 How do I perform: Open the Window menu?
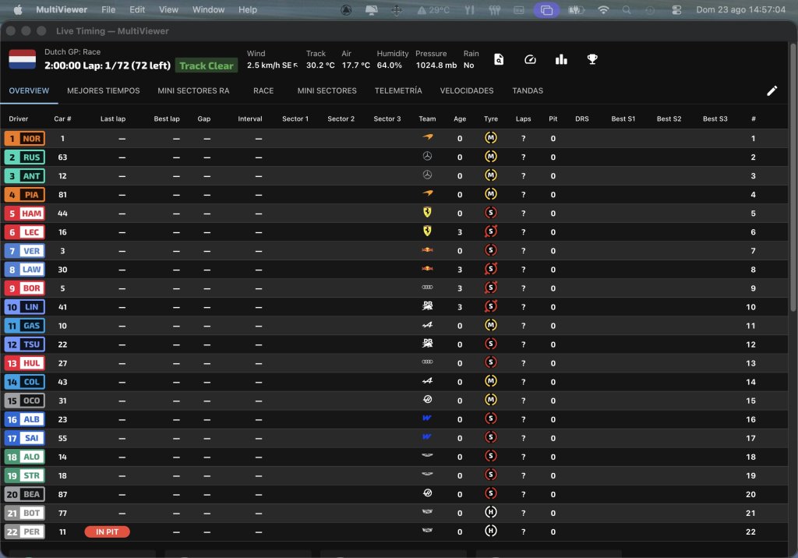208,9
